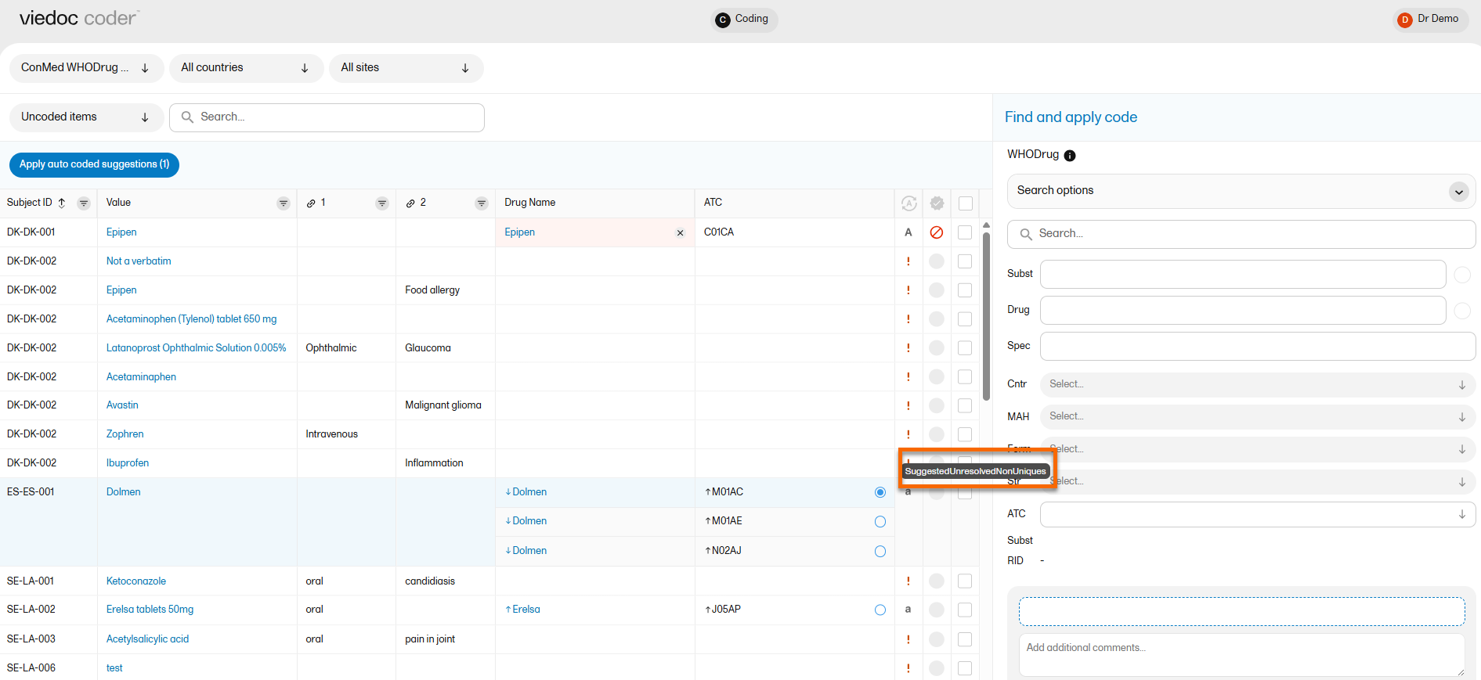Expand the Search options panel
The width and height of the screenshot is (1481, 680).
tap(1458, 192)
